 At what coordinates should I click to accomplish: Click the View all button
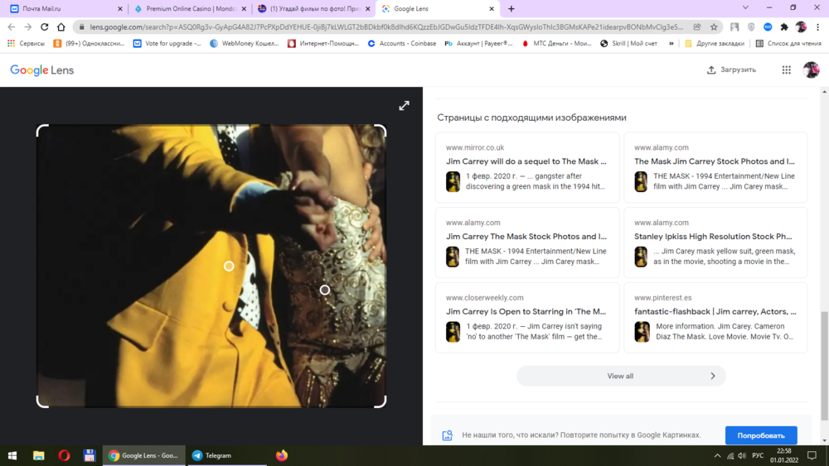[621, 376]
